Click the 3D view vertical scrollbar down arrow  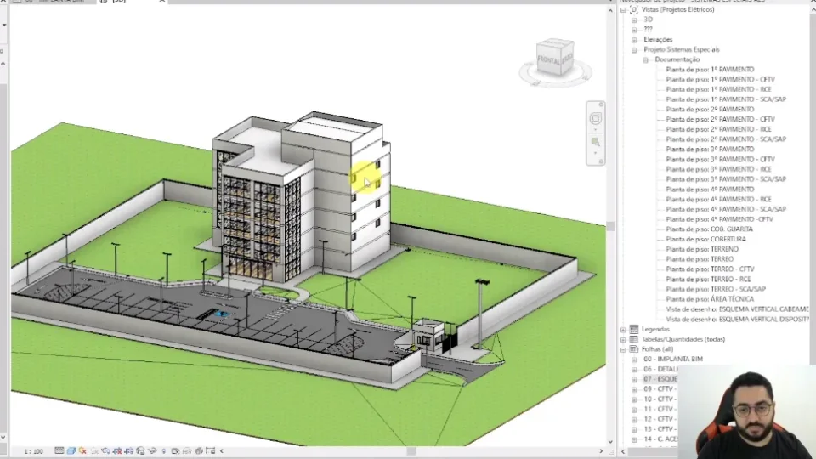tap(610, 441)
